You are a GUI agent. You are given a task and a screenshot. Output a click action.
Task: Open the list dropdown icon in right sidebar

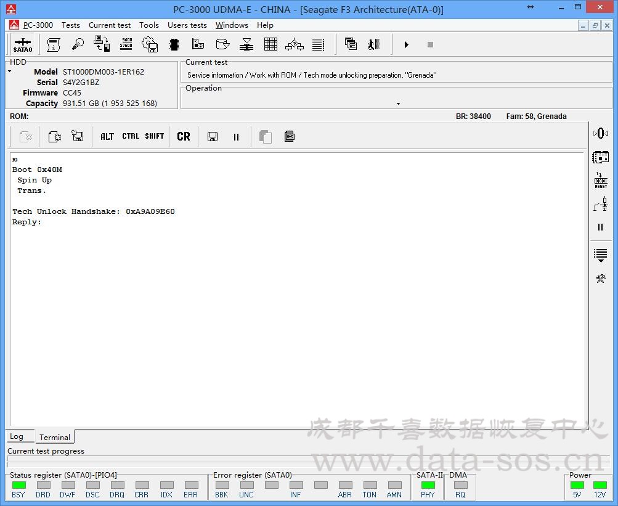coord(600,255)
